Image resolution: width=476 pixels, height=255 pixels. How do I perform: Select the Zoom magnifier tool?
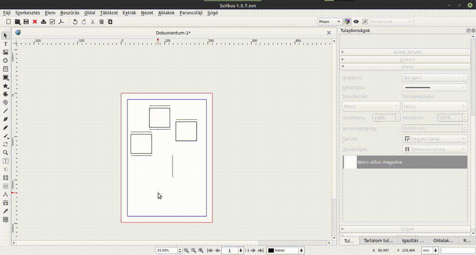coord(6,152)
